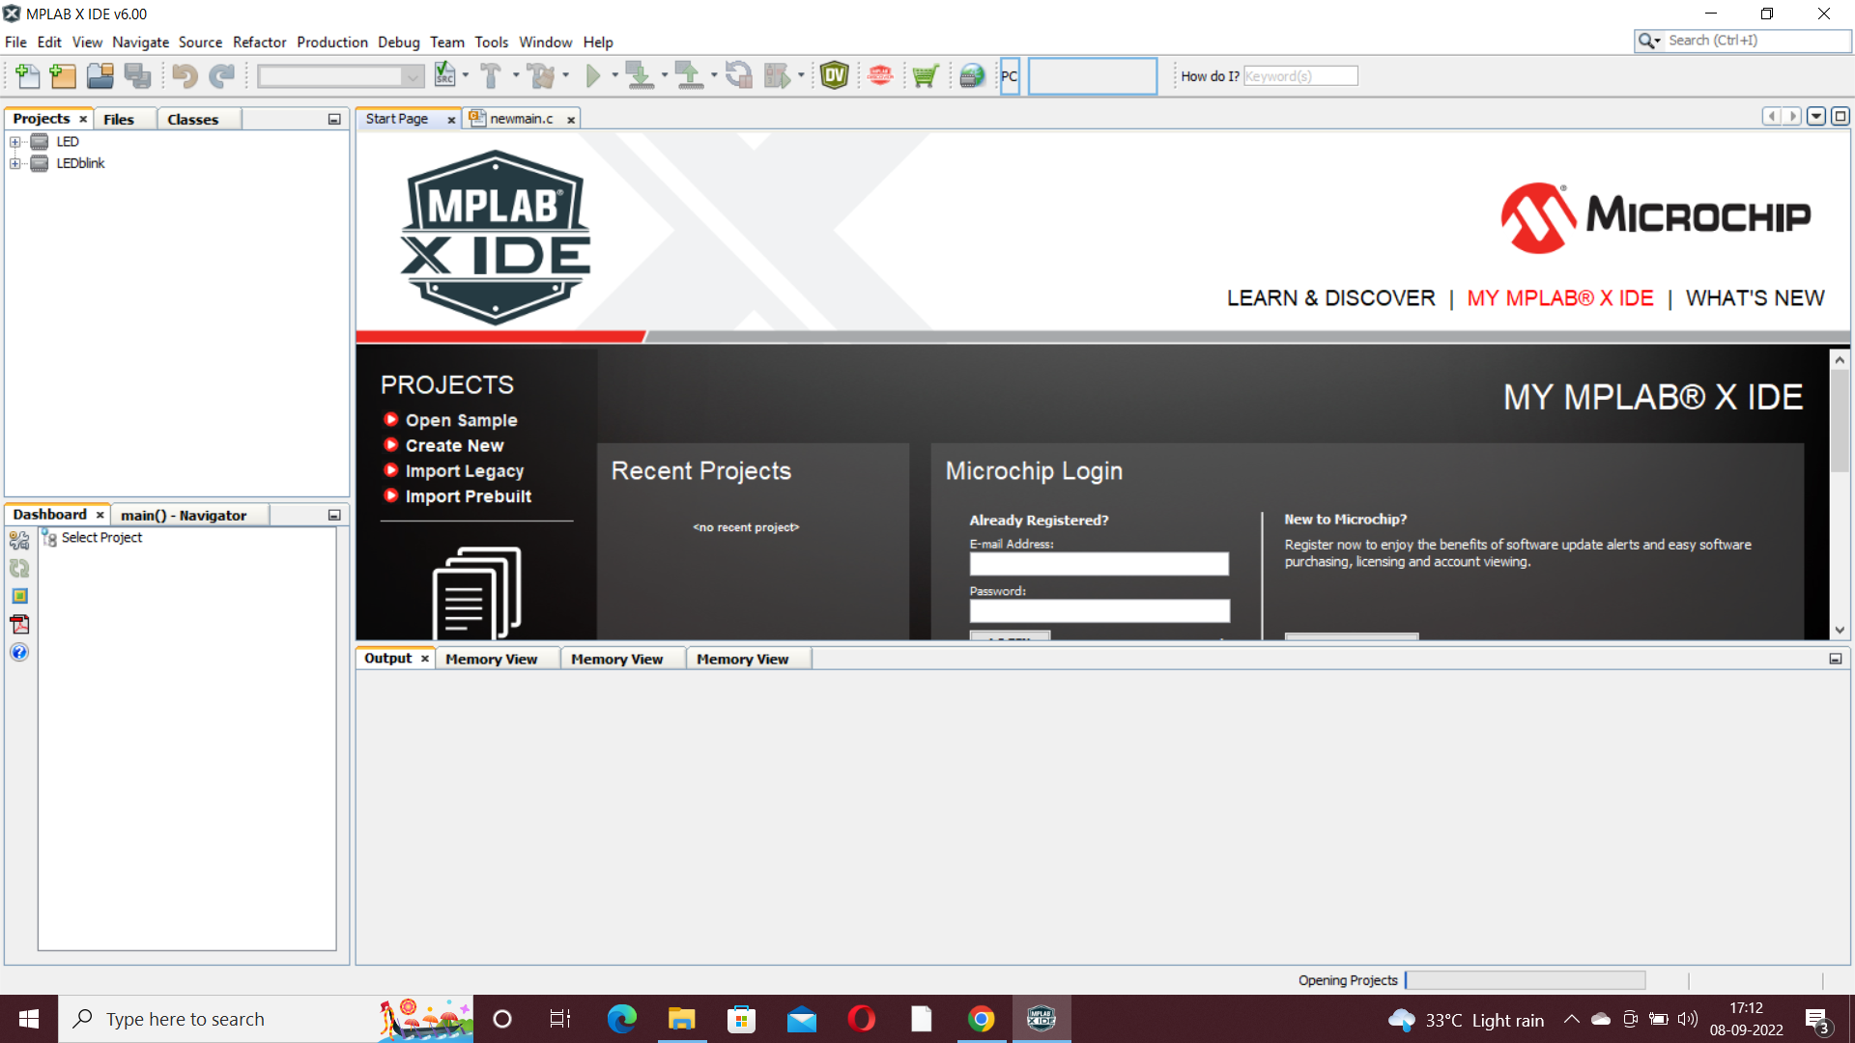Click the Open Sample link
This screenshot has height=1043, width=1855.
coord(461,420)
